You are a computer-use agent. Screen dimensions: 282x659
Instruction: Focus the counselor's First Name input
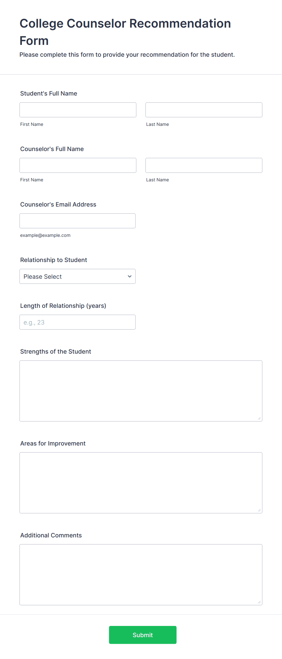[x=78, y=165]
